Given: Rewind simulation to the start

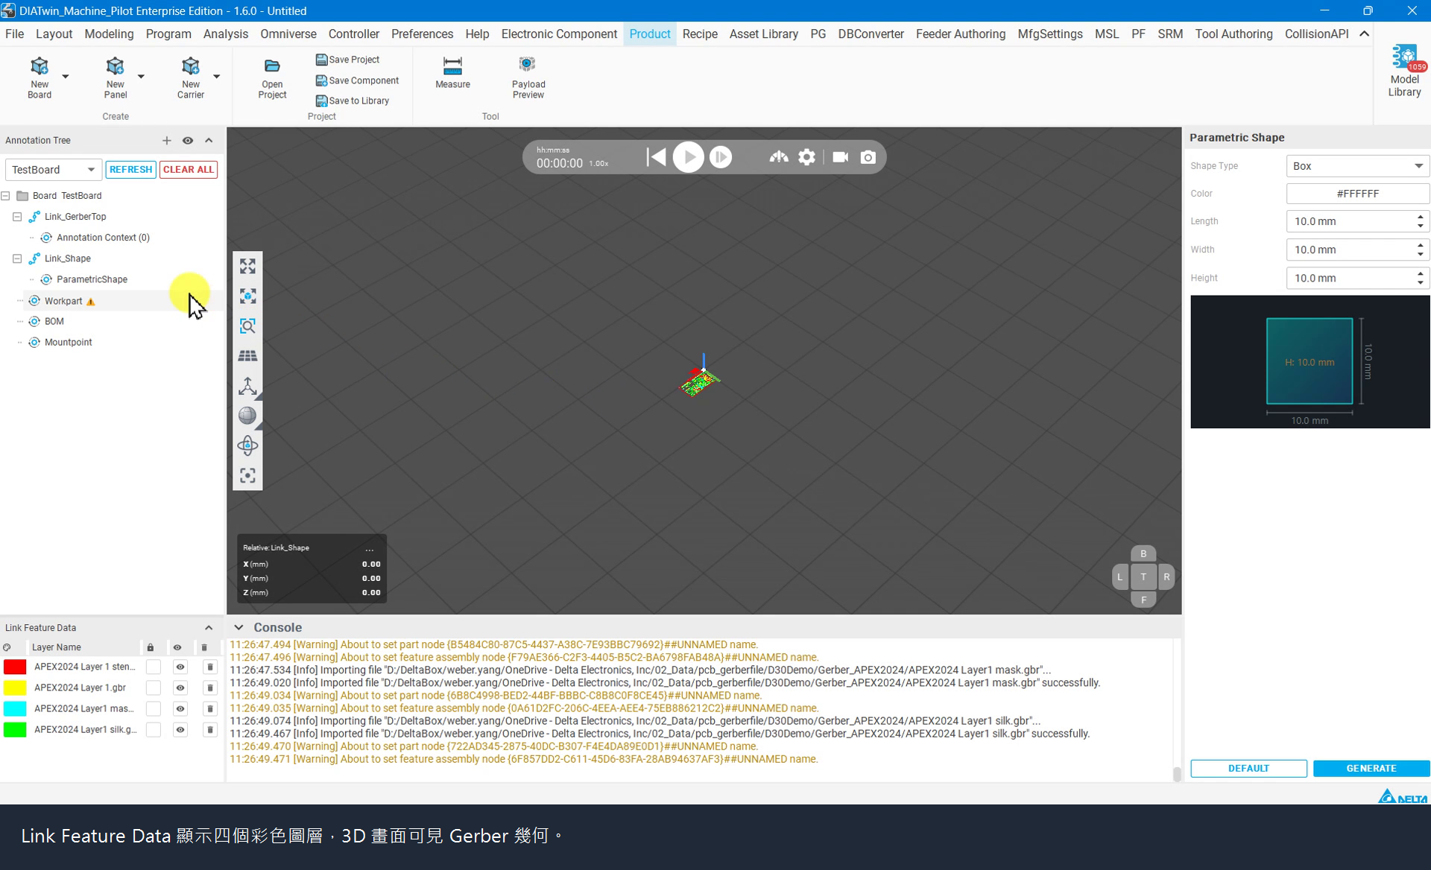Looking at the screenshot, I should (656, 157).
